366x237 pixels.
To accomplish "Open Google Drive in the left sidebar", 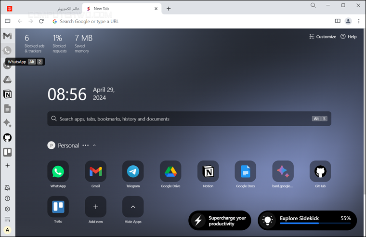I will pos(8,80).
